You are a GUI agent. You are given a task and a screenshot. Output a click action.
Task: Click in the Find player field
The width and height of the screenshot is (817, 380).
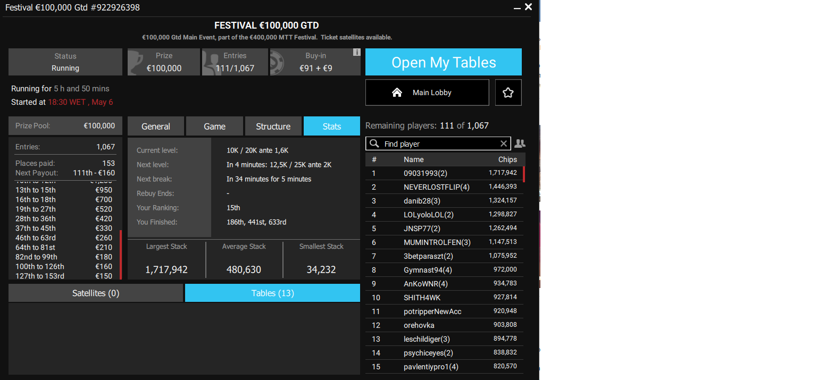point(439,143)
